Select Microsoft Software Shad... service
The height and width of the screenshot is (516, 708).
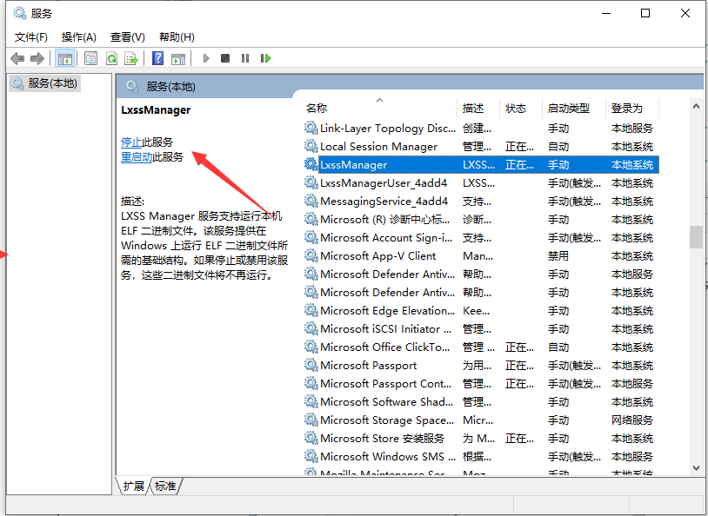click(481, 402)
